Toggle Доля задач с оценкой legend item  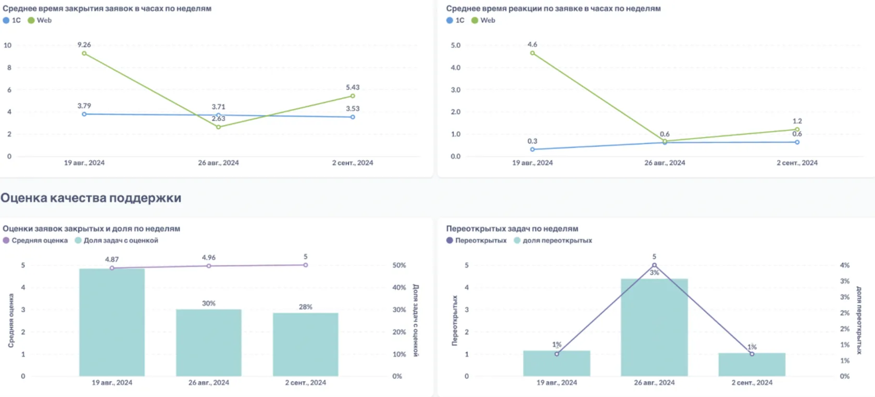[117, 240]
